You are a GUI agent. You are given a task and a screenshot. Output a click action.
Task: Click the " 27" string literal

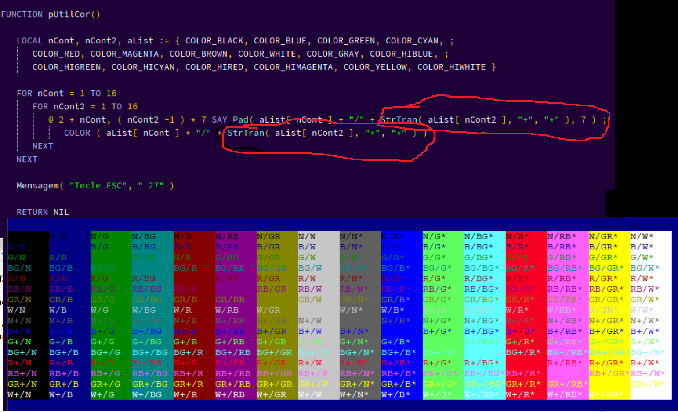[151, 185]
